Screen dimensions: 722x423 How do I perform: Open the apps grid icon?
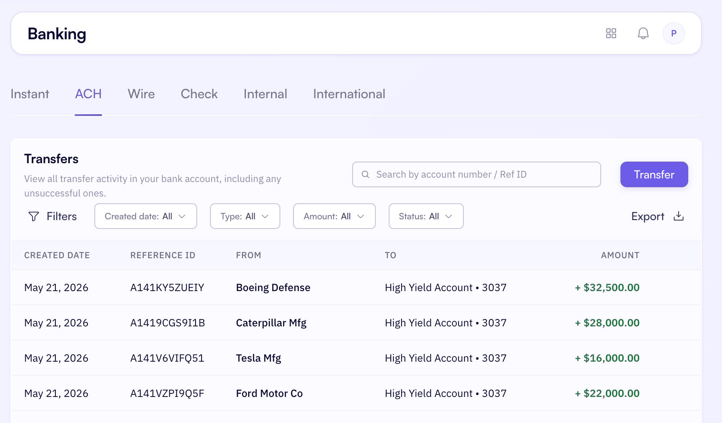coord(611,33)
